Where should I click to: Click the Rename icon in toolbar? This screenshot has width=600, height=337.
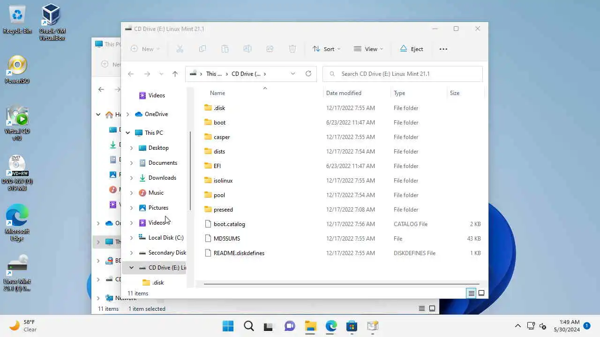pyautogui.click(x=247, y=49)
